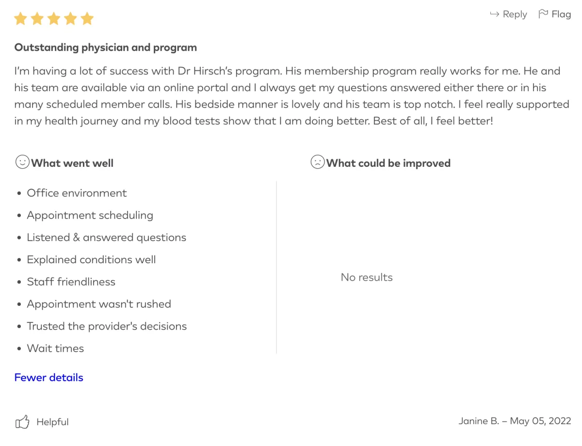This screenshot has width=582, height=446.
Task: Click the fifth rating star
Action: click(87, 19)
